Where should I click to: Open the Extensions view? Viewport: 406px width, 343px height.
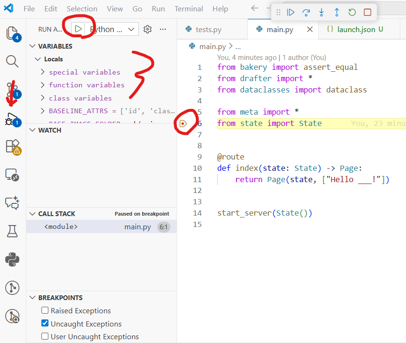[12, 147]
